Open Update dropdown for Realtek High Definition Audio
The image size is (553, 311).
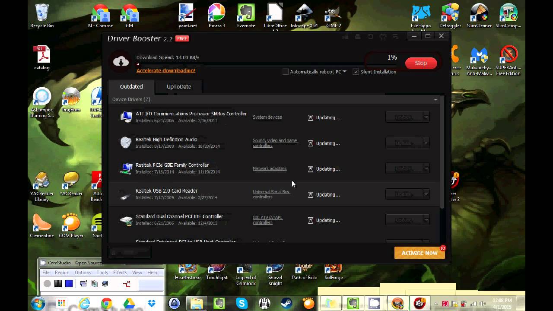point(426,143)
